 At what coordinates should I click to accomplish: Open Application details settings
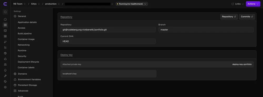(x=27, y=22)
